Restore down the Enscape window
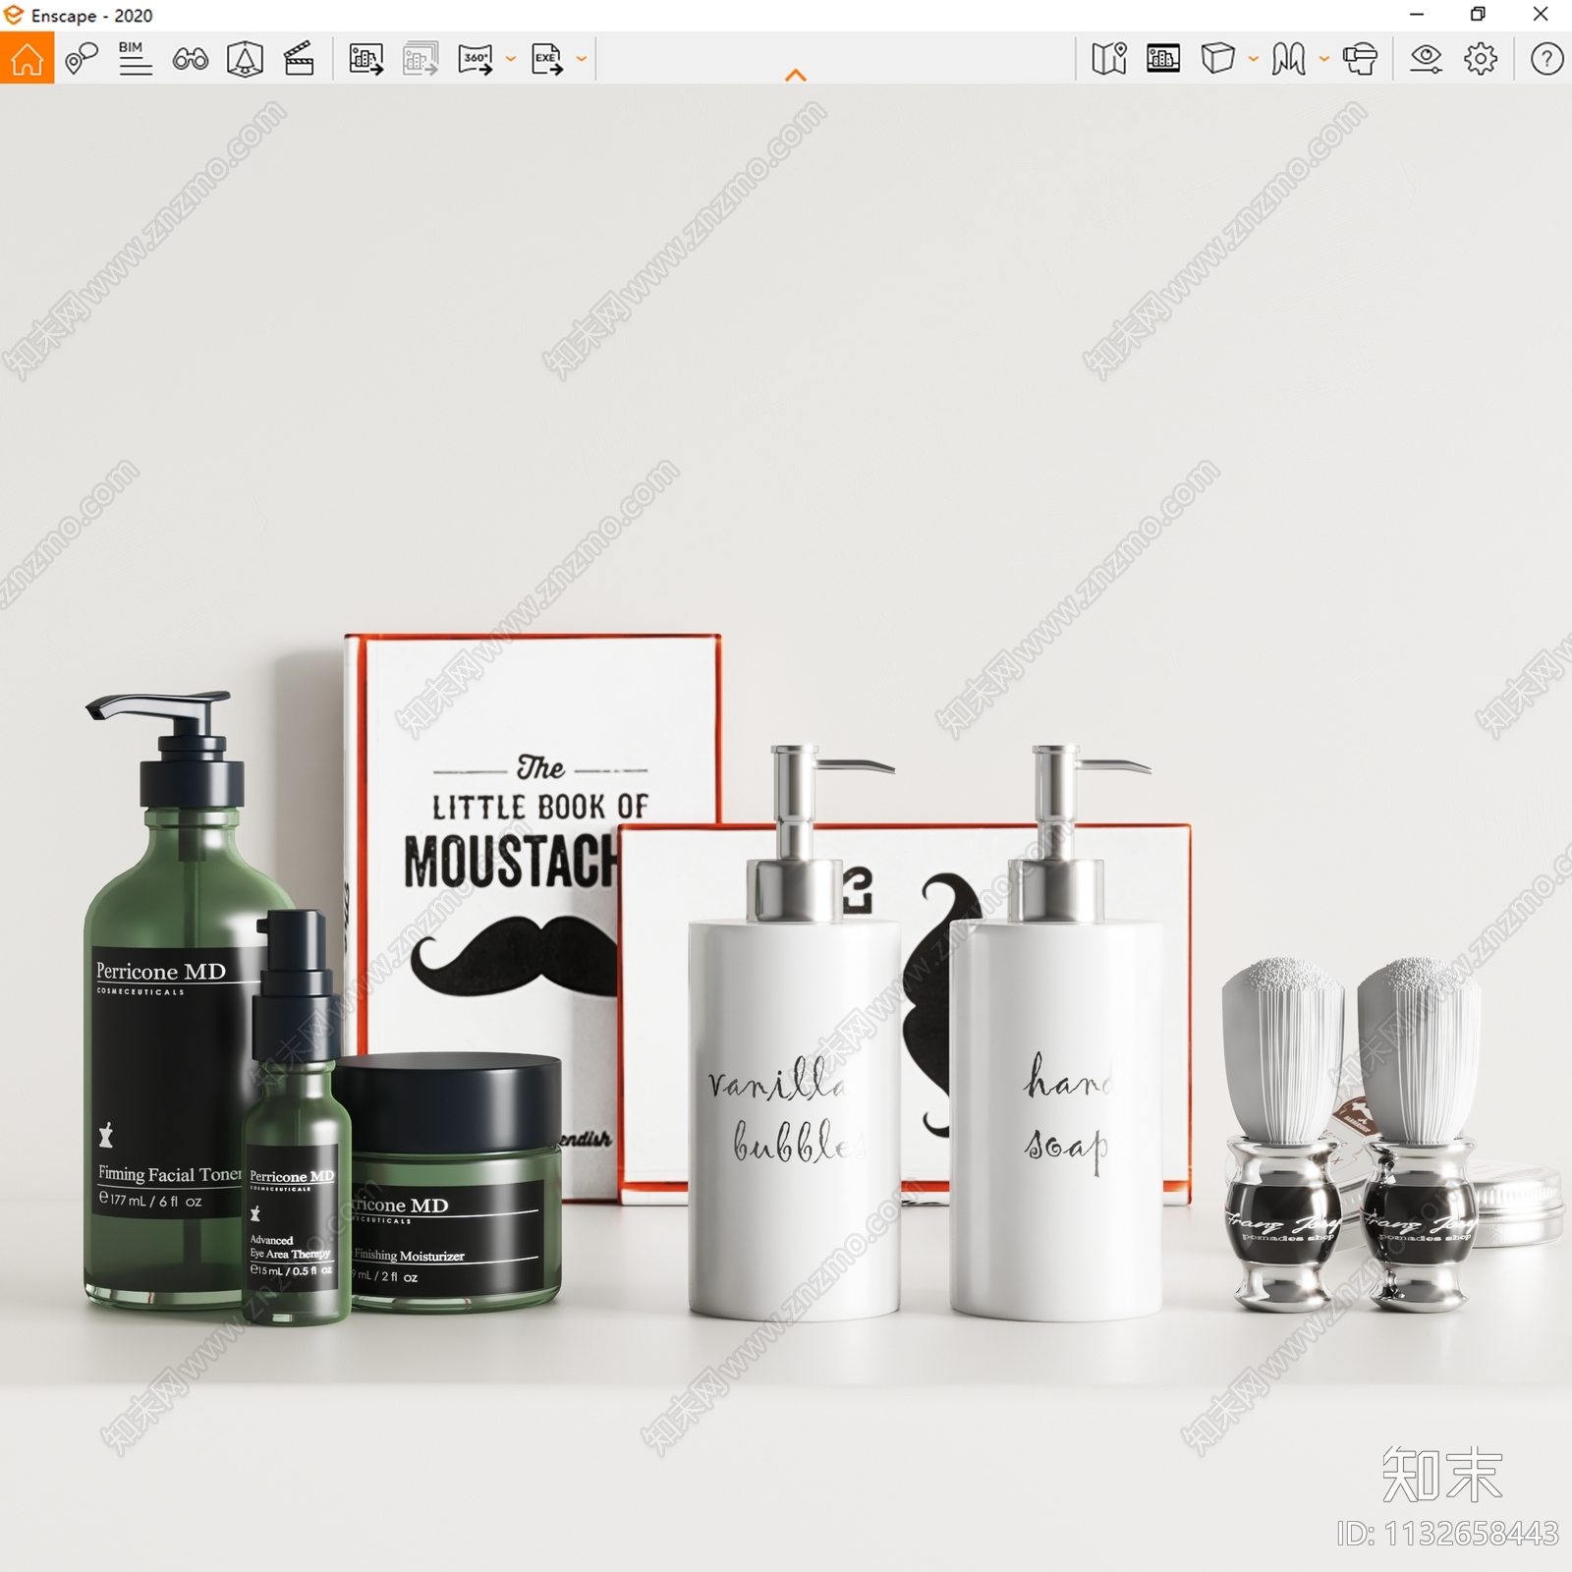This screenshot has width=1572, height=1572. [1478, 15]
